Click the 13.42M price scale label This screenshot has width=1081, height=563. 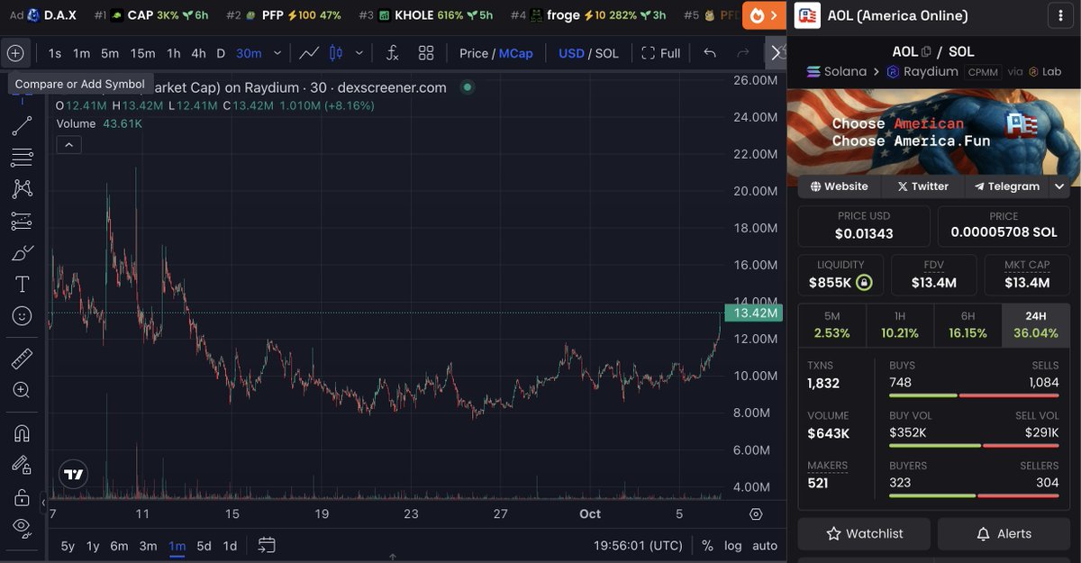coord(752,313)
